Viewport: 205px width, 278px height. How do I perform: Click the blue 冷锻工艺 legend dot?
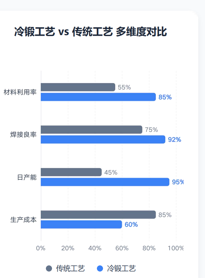pos(100,268)
